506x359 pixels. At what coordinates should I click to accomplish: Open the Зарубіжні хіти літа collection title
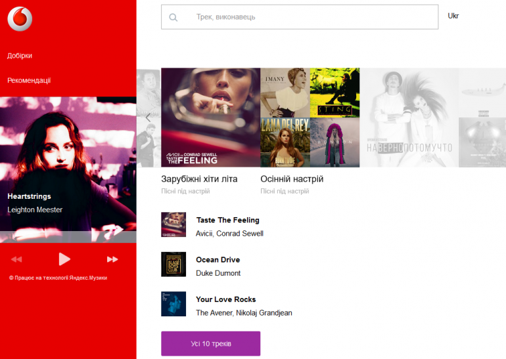(199, 179)
